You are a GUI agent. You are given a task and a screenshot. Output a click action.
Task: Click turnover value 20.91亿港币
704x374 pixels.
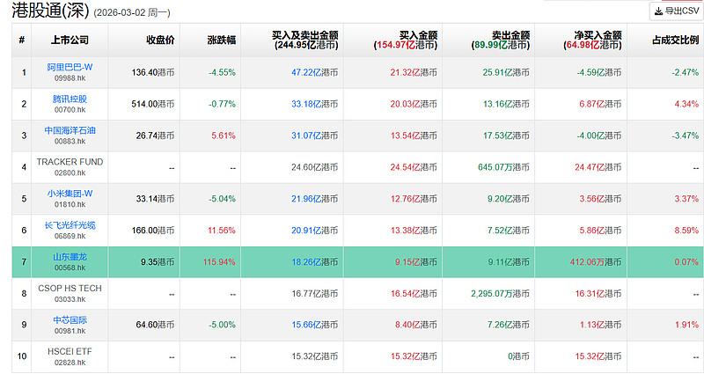pyautogui.click(x=314, y=231)
